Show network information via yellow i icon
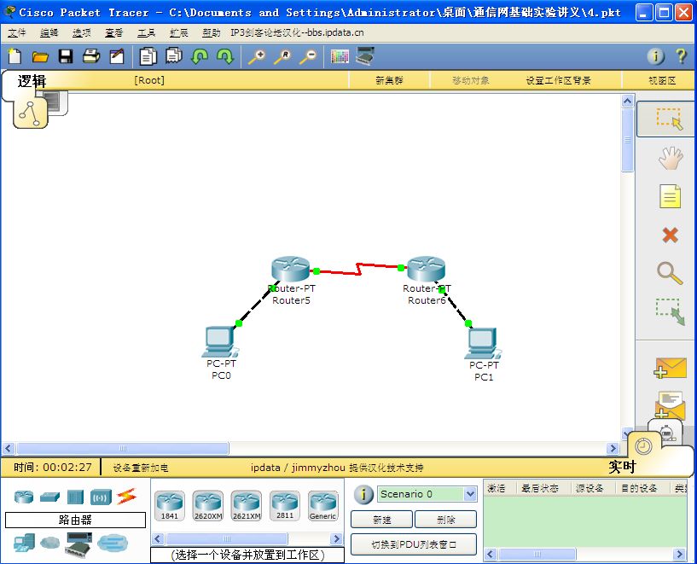Image resolution: width=697 pixels, height=564 pixels. click(x=655, y=56)
